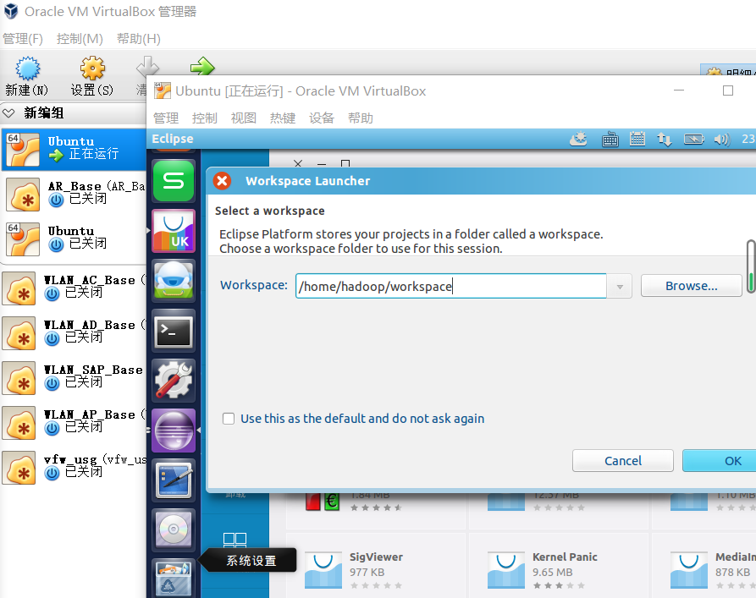This screenshot has width=756, height=598.
Task: Click 'SigViewer' app title text
Action: [x=376, y=557]
